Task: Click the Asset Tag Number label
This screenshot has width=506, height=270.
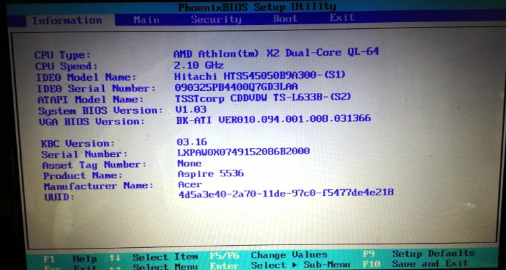Action: 94,165
